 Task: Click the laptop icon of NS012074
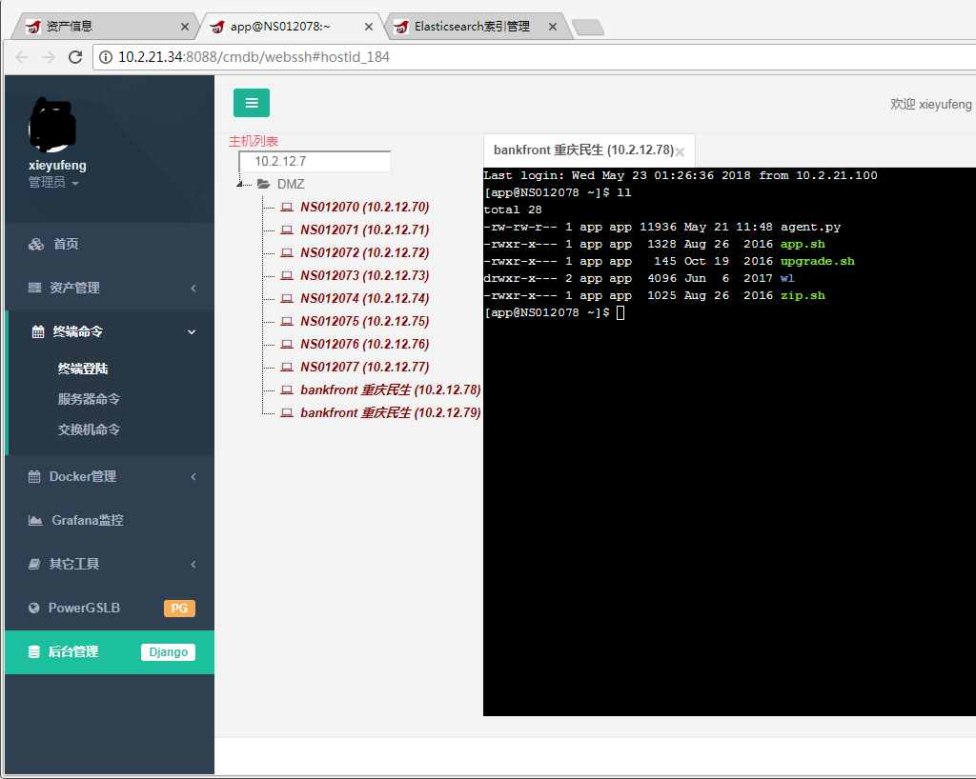(x=287, y=298)
